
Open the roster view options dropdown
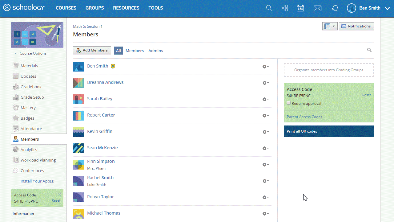(330, 26)
